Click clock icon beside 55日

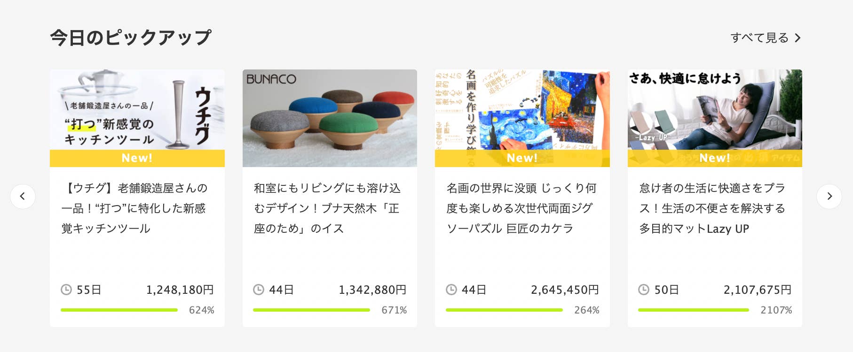click(x=66, y=290)
